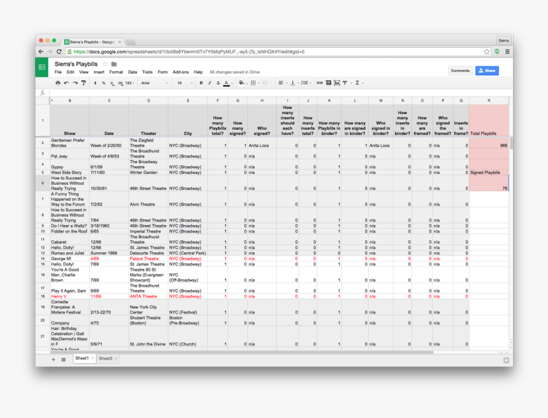
Task: Switch to the Sheet3 tab
Action: (105, 359)
